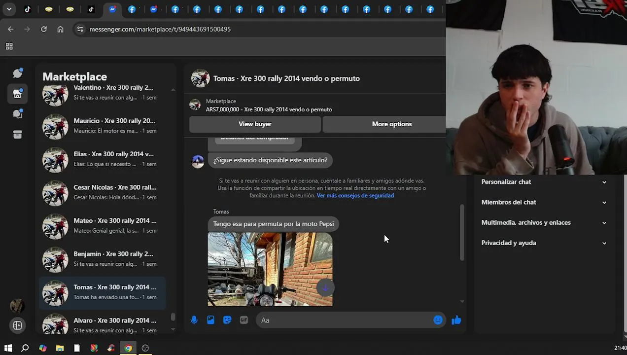Screen dimensions: 627x355
Task: Open the GIF picker icon
Action: (x=244, y=320)
